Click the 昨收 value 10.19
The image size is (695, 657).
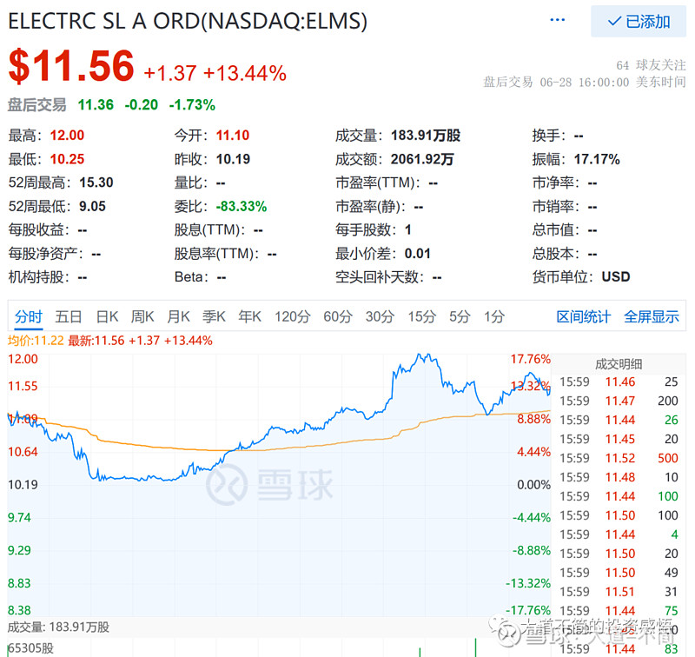tap(233, 159)
